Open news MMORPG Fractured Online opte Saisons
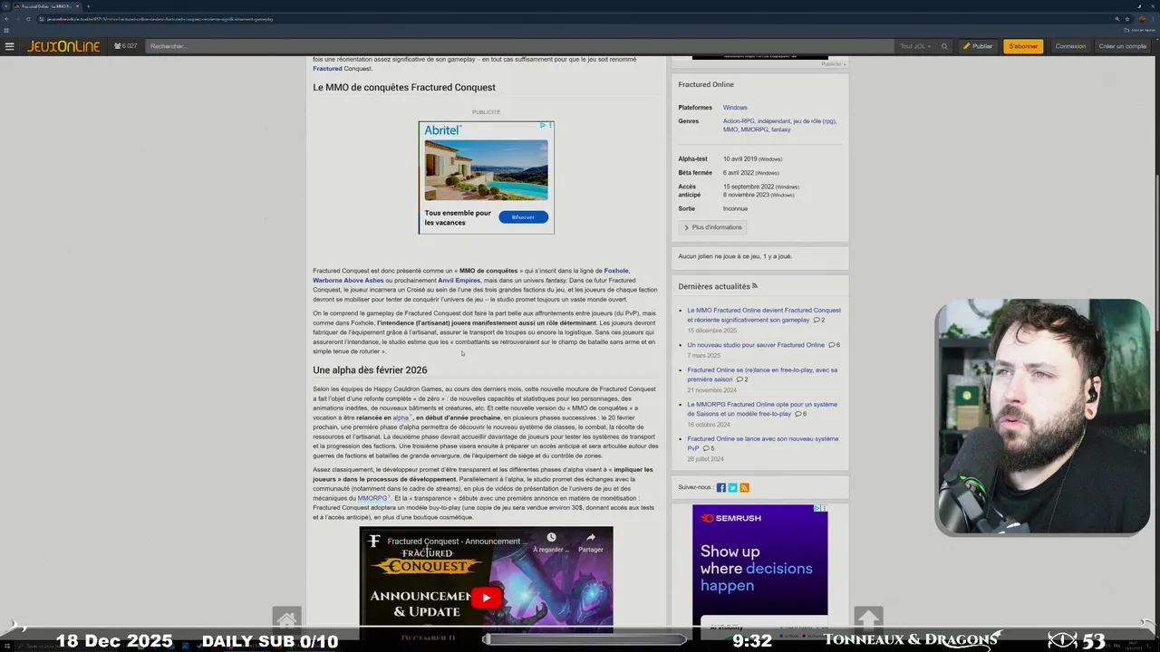The width and height of the screenshot is (1160, 652). click(762, 408)
